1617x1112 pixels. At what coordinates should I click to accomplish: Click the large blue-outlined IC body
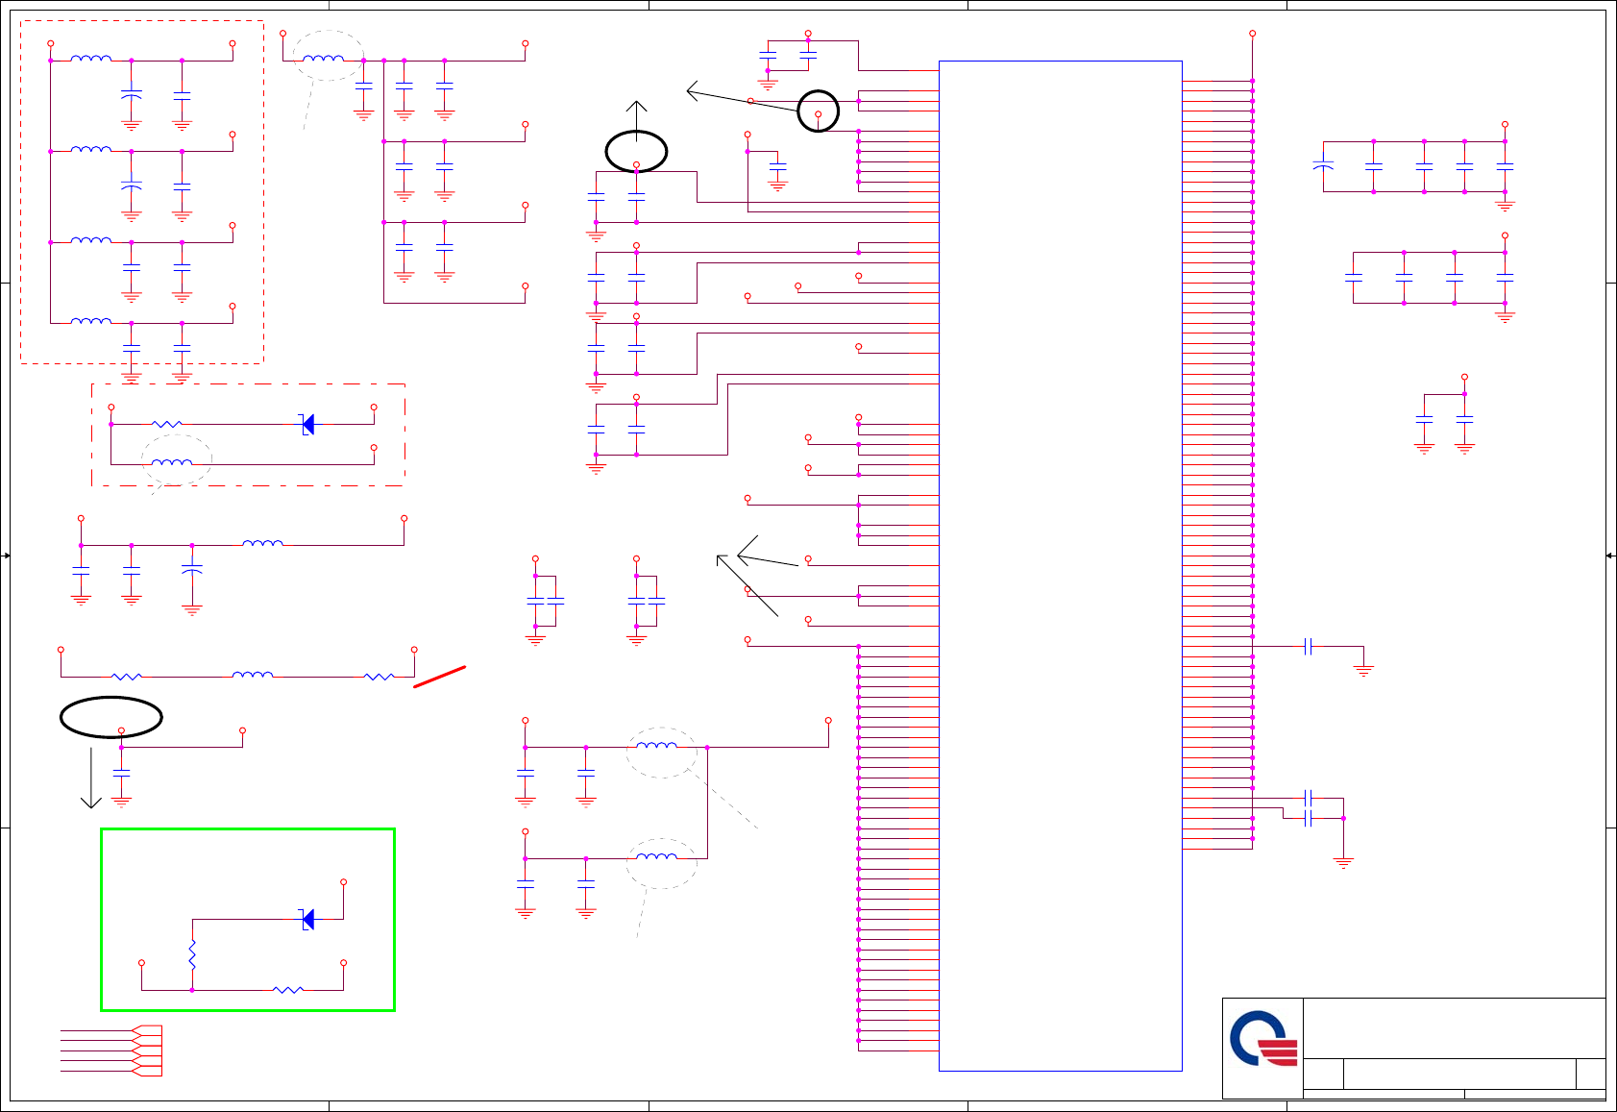pyautogui.click(x=1060, y=566)
